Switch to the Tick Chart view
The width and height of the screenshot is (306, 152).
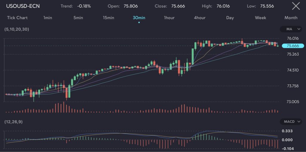coord(17,18)
